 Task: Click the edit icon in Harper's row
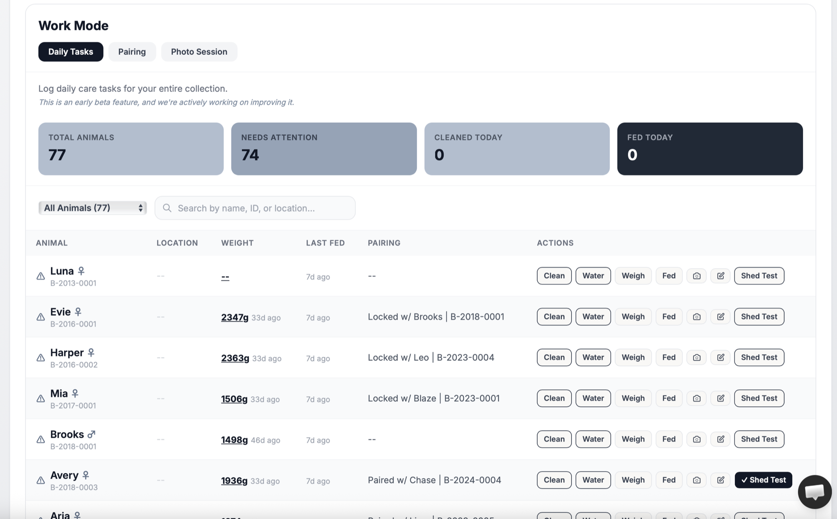tap(721, 357)
